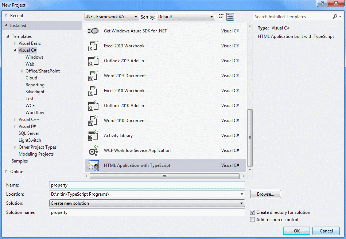Click the Outlook 2013 Add-in template icon
Screen dimensions: 346x239
[93, 61]
